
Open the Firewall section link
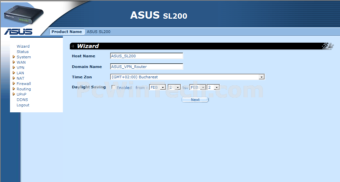click(x=24, y=84)
